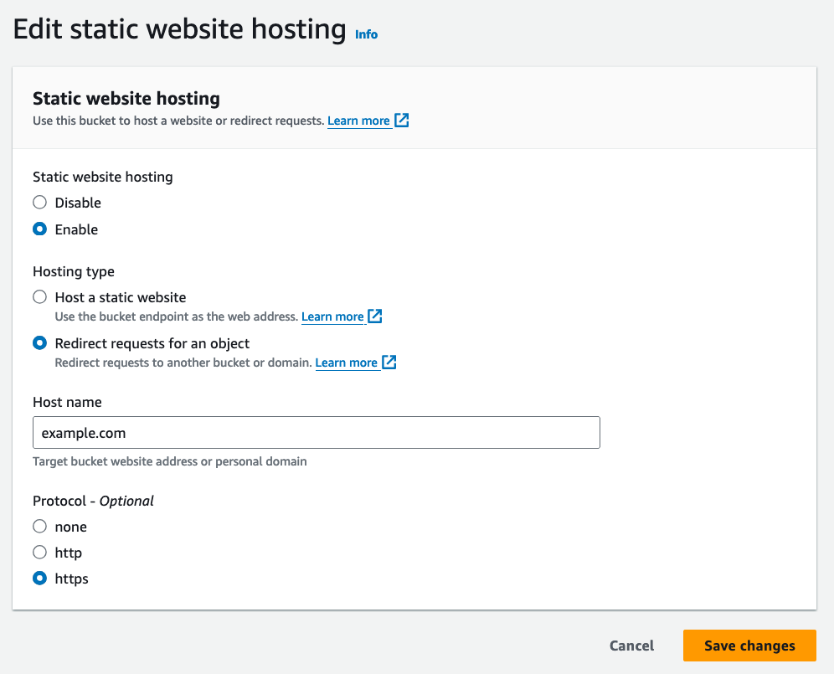834x674 pixels.
Task: Click the Cancel button
Action: (631, 646)
